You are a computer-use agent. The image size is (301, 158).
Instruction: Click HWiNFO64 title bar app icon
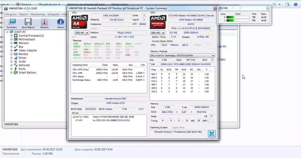[x=6, y=9]
